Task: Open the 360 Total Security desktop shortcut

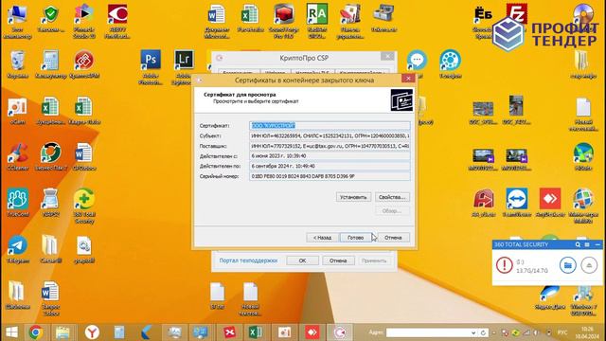Action: coord(84,206)
